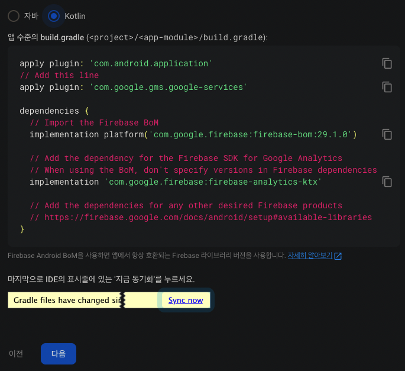Click the 마지막으로 IDE의 표시줄 instruction text
The width and height of the screenshot is (405, 371).
(101, 279)
